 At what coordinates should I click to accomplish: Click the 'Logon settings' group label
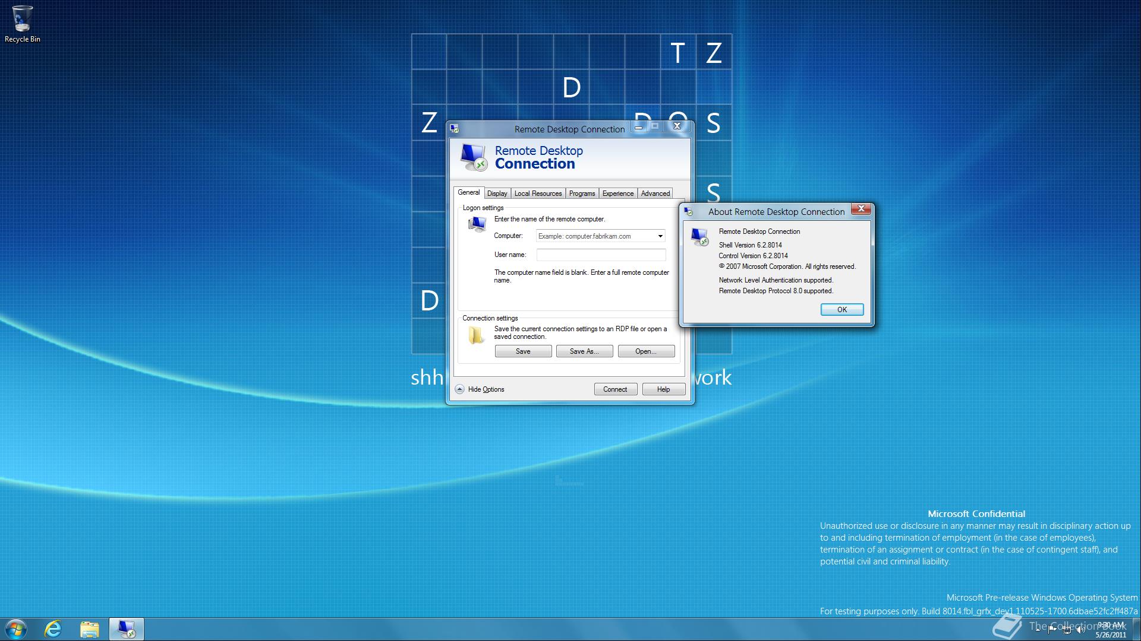tap(483, 208)
